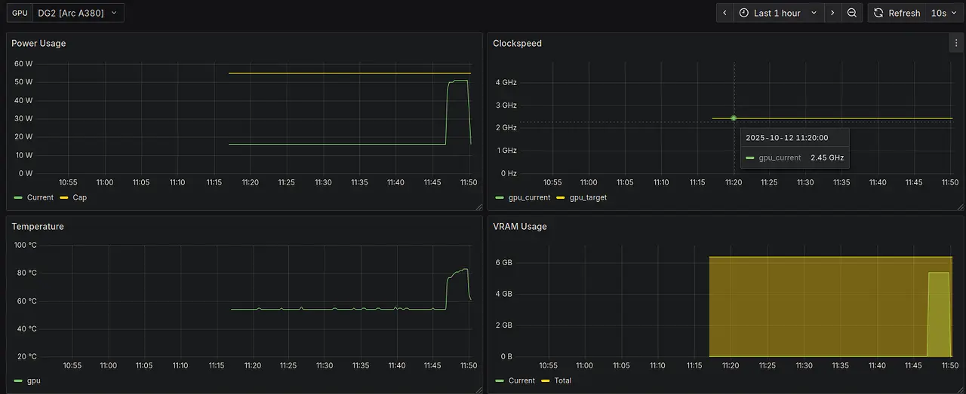Expand the 10s refresh interval dropdown
This screenshot has width=966, height=394.
coord(943,13)
